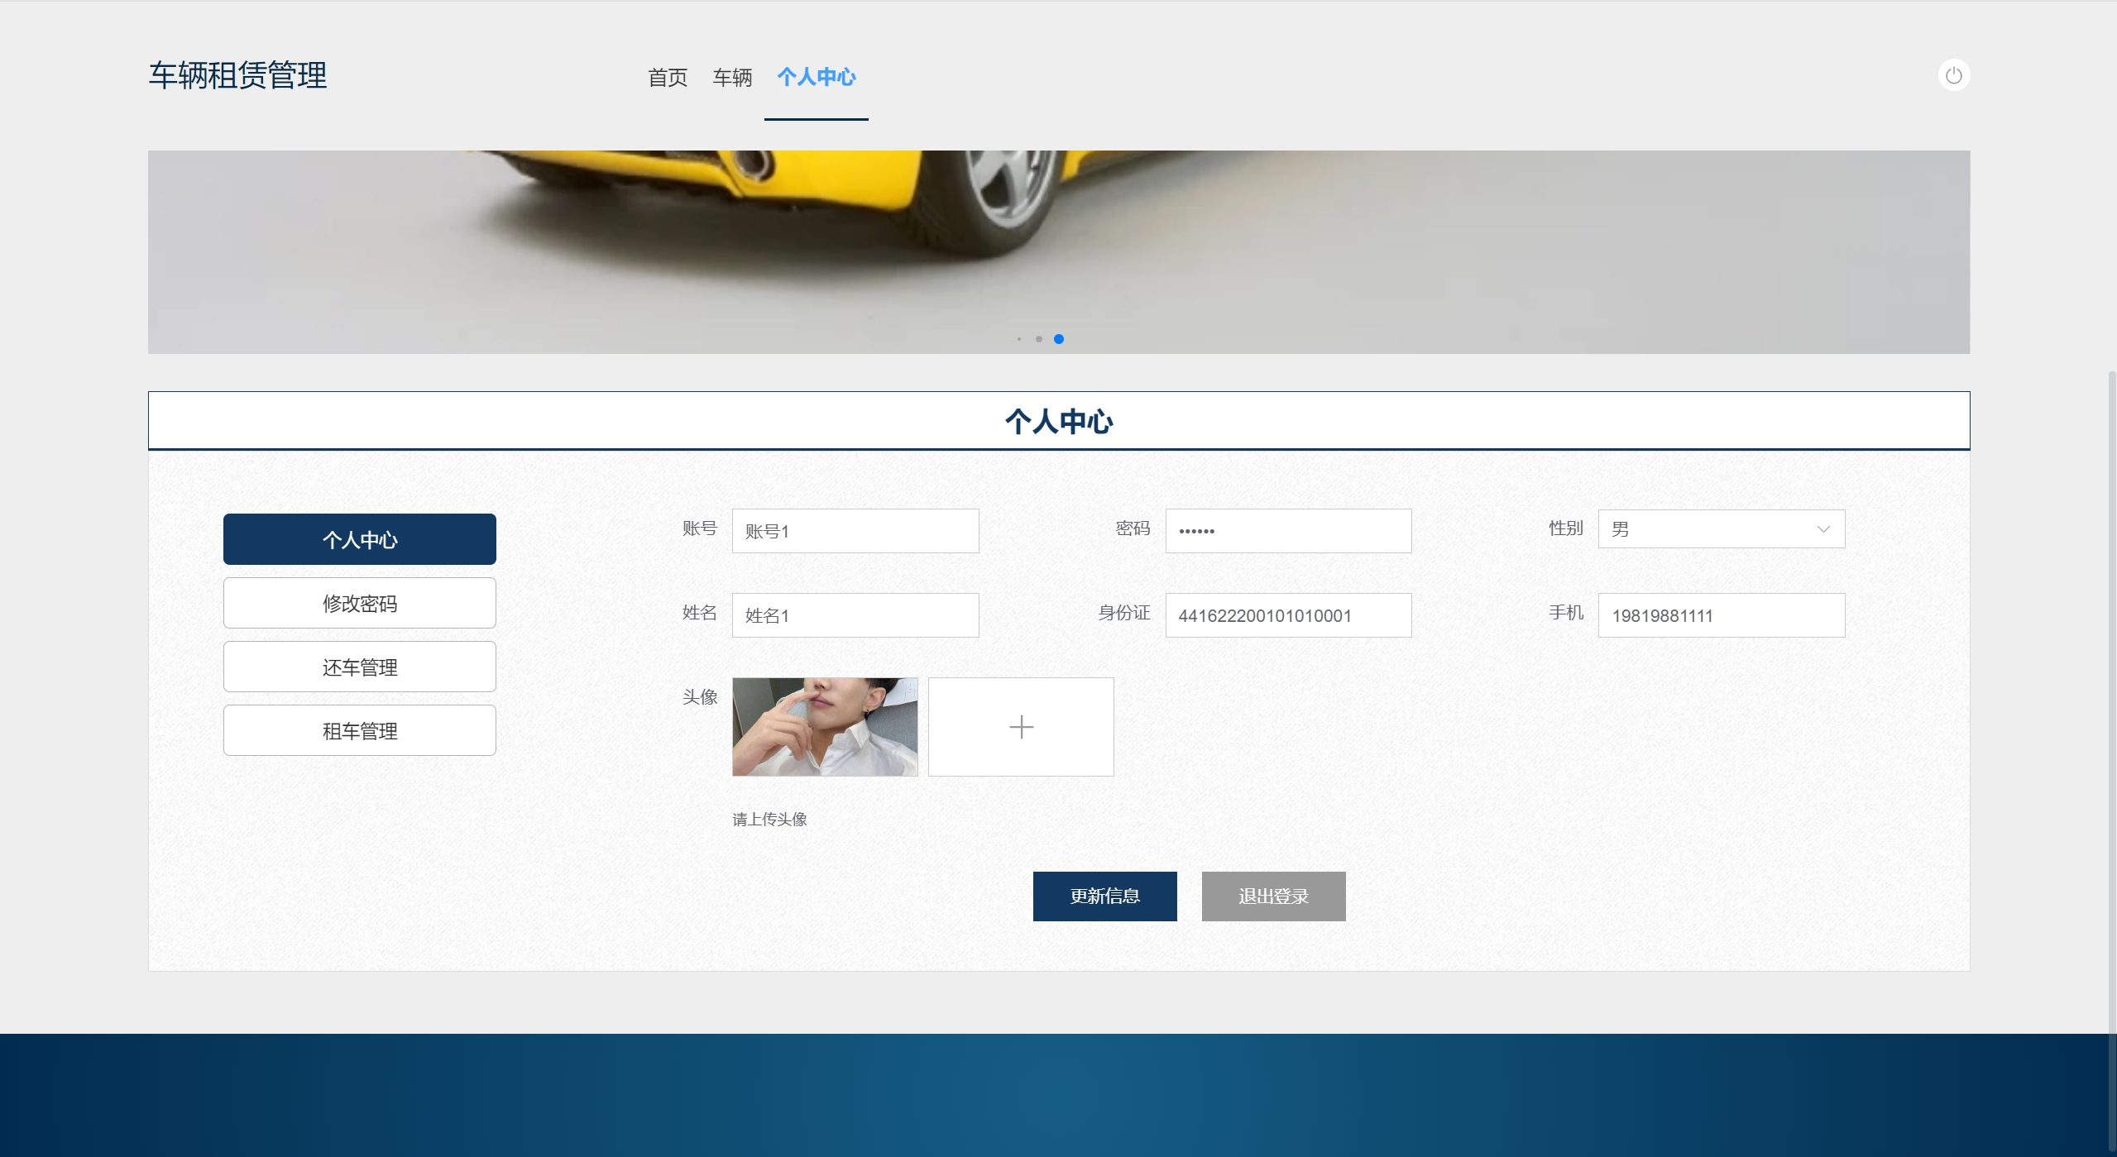Select 个人中心 sidebar button
The height and width of the screenshot is (1157, 2117).
tap(360, 540)
